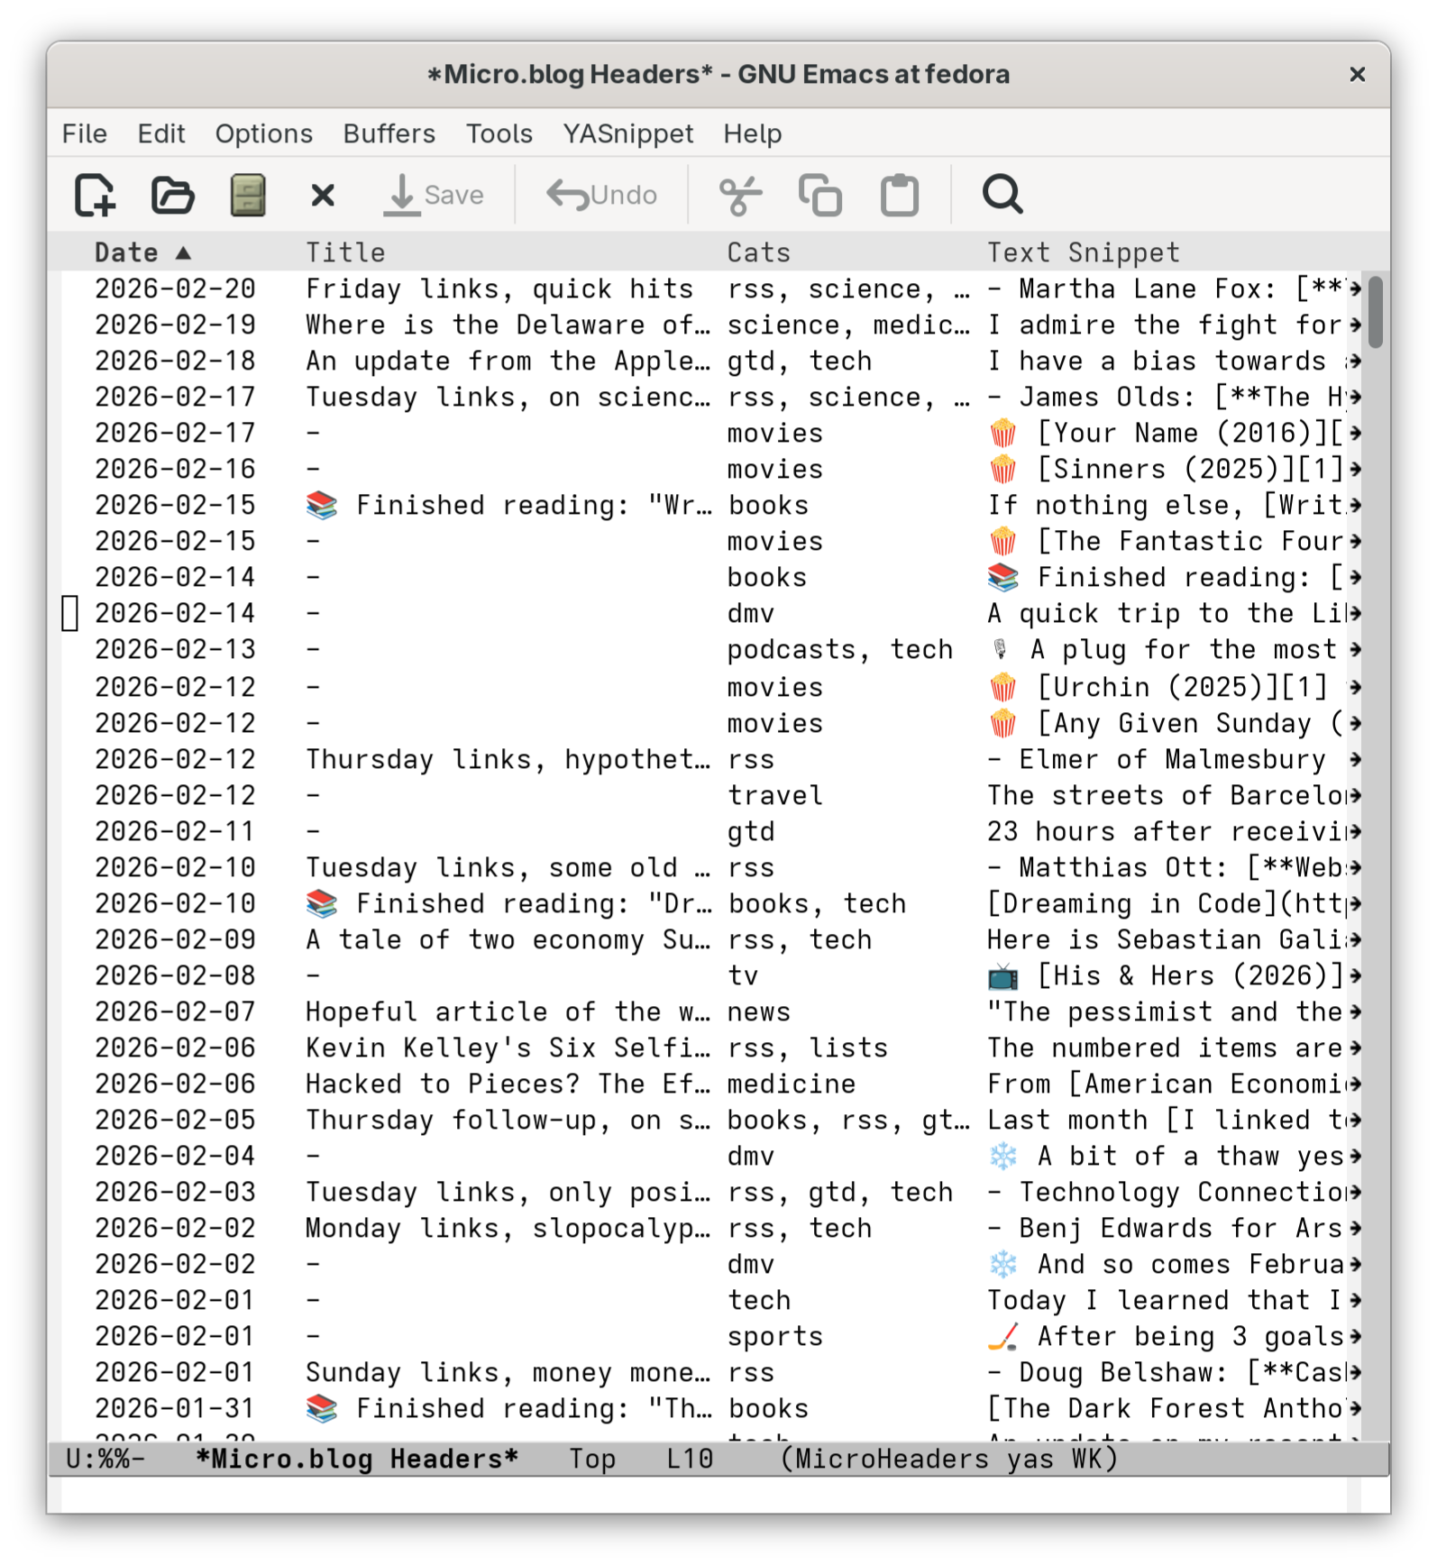Click the vertical scrollbar thumb
The width and height of the screenshot is (1437, 1565).
tap(1375, 312)
